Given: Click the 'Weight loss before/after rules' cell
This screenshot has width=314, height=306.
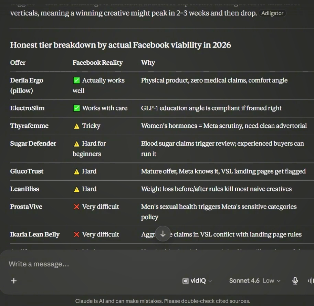Looking at the screenshot, I should 216,189.
